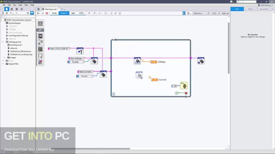275x154 pixels.
Task: Click the add new item plus icon
Action: click(x=11, y=13)
